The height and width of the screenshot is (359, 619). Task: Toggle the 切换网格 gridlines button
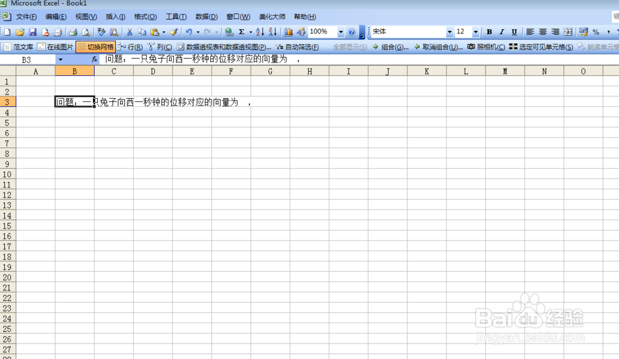(95, 47)
